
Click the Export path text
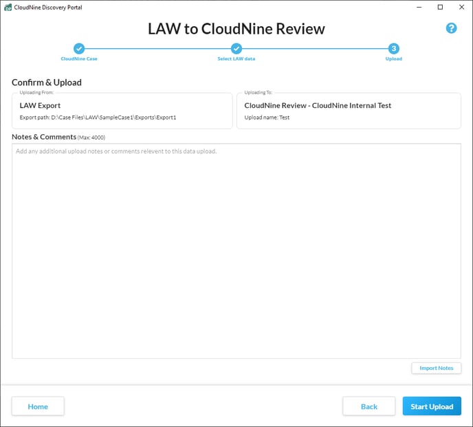pos(98,118)
